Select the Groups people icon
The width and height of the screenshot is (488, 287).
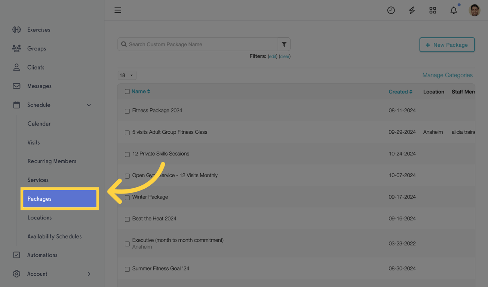click(16, 48)
